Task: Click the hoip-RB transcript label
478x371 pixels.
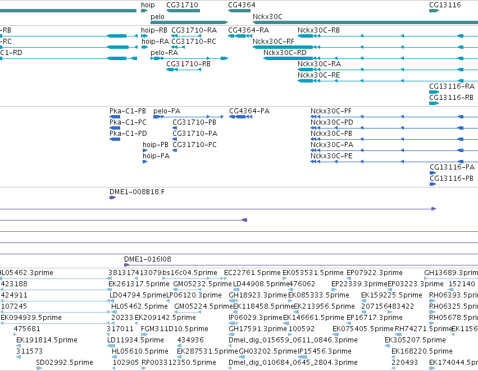Action: [x=154, y=30]
